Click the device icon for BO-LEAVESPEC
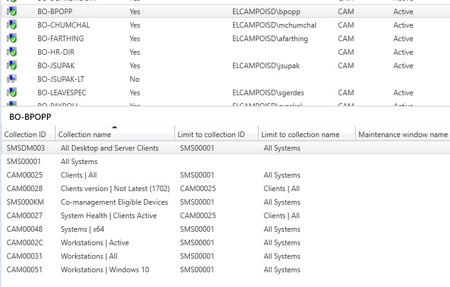The image size is (450, 287). click(12, 92)
